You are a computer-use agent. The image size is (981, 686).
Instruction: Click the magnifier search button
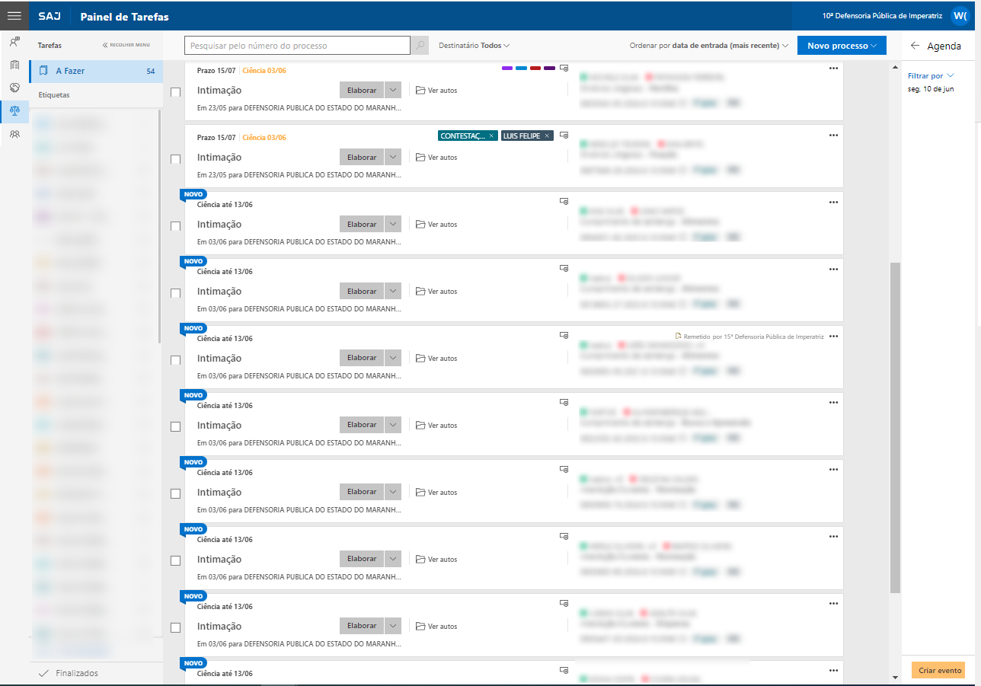tap(419, 46)
